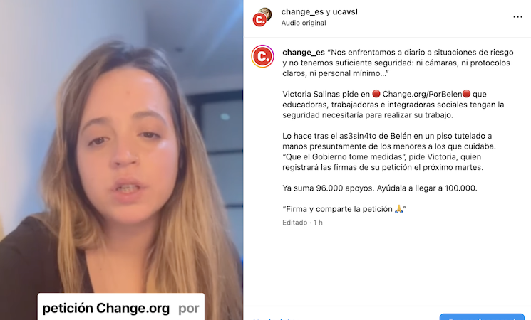Viewport: 531px width, 320px height.
Task: Select the Change.org/PorBelen petition text
Action: coord(422,94)
